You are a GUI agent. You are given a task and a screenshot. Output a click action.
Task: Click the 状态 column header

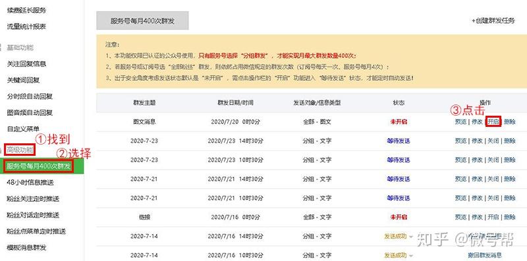pos(399,103)
